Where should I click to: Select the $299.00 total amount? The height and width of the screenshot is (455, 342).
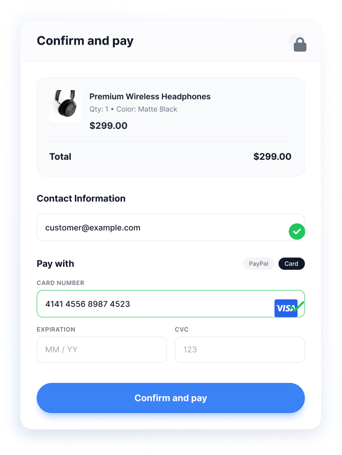(x=272, y=157)
